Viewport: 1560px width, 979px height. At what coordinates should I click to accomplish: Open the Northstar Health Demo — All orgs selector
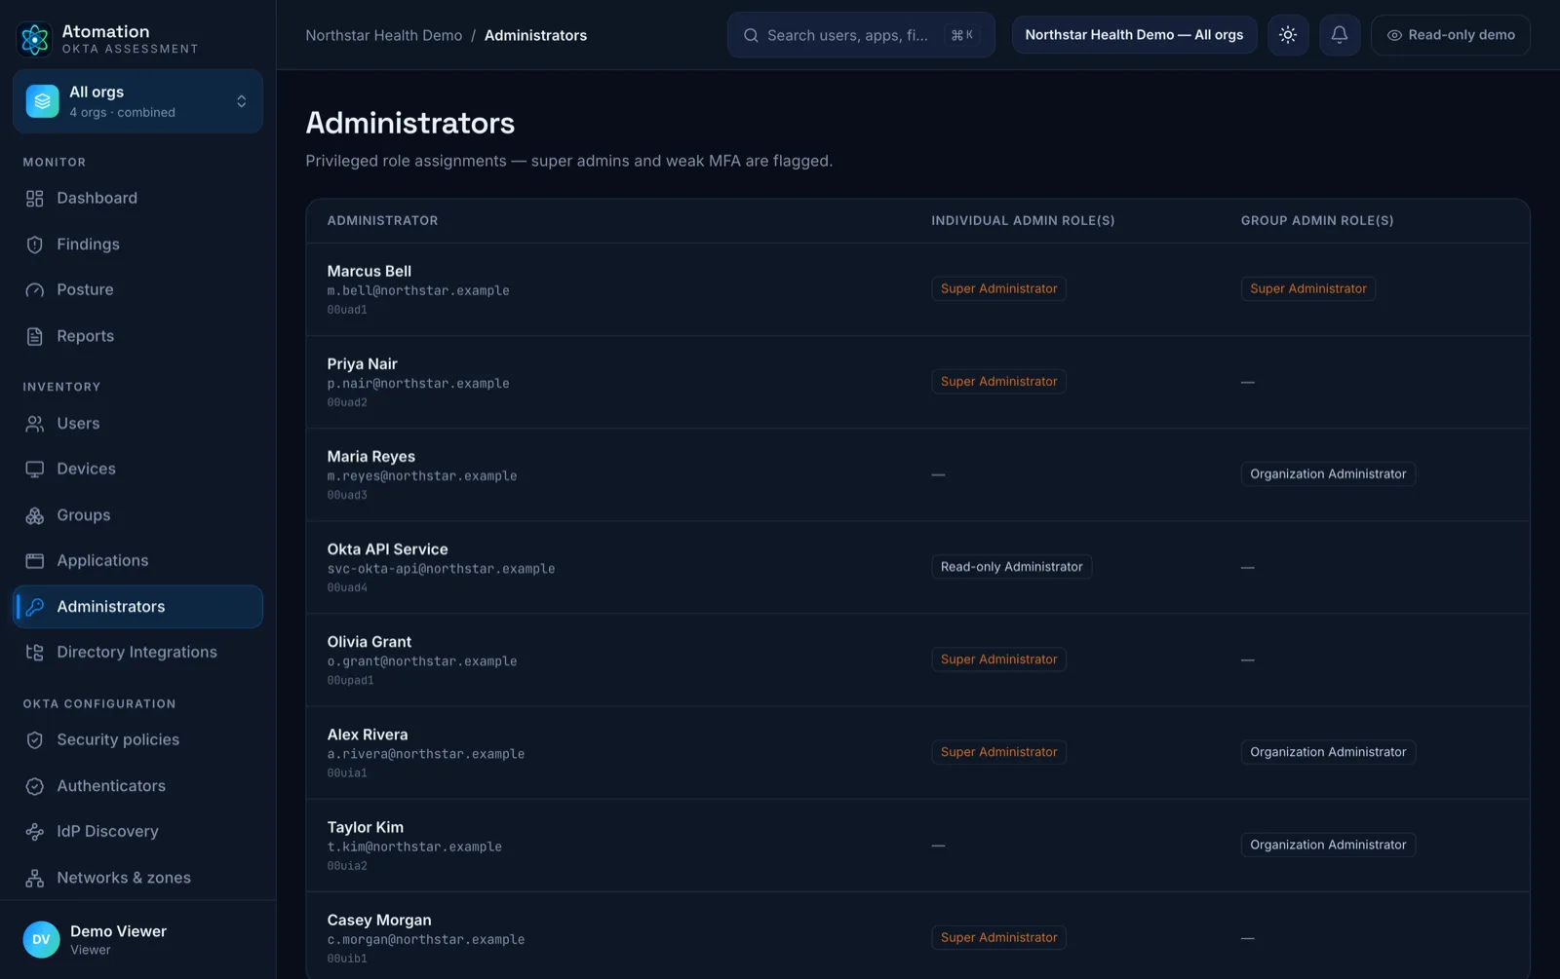[1134, 35]
